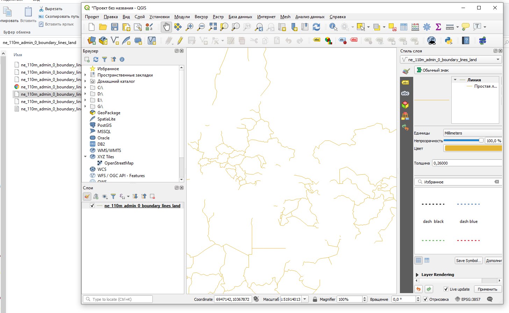
Task: Toggle scale lock icon near Magnifier
Action: (315, 299)
